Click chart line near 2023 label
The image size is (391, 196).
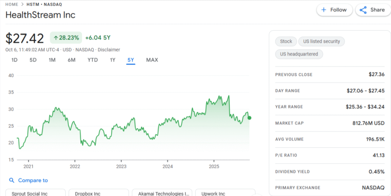tap(121, 128)
